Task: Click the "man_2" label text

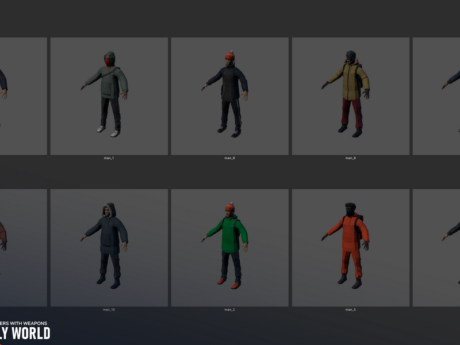Action: [x=229, y=309]
